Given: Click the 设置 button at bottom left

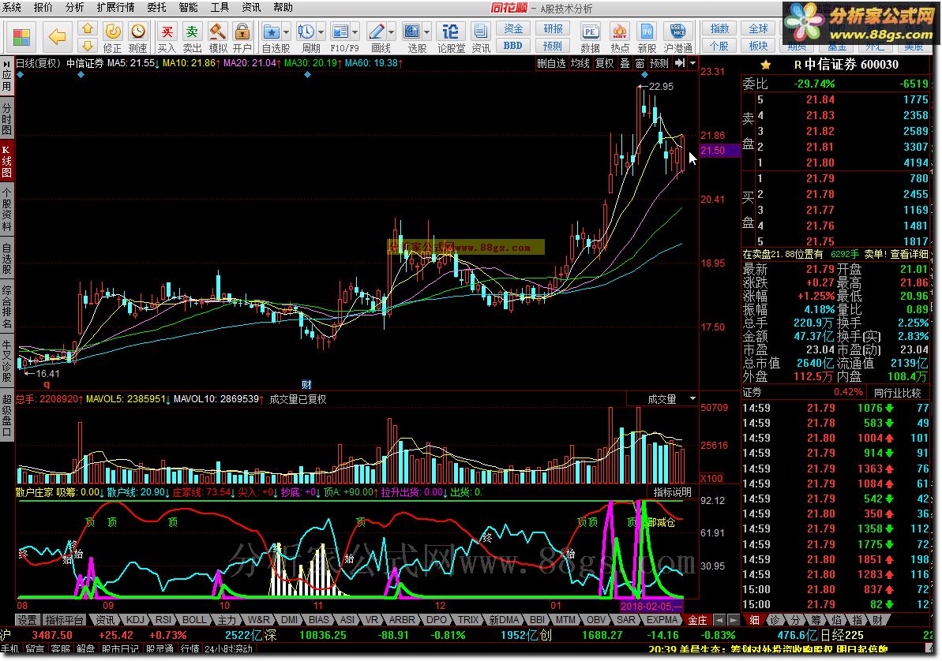Looking at the screenshot, I should click(x=26, y=619).
